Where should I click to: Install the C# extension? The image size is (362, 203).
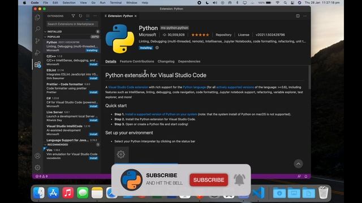click(93, 107)
